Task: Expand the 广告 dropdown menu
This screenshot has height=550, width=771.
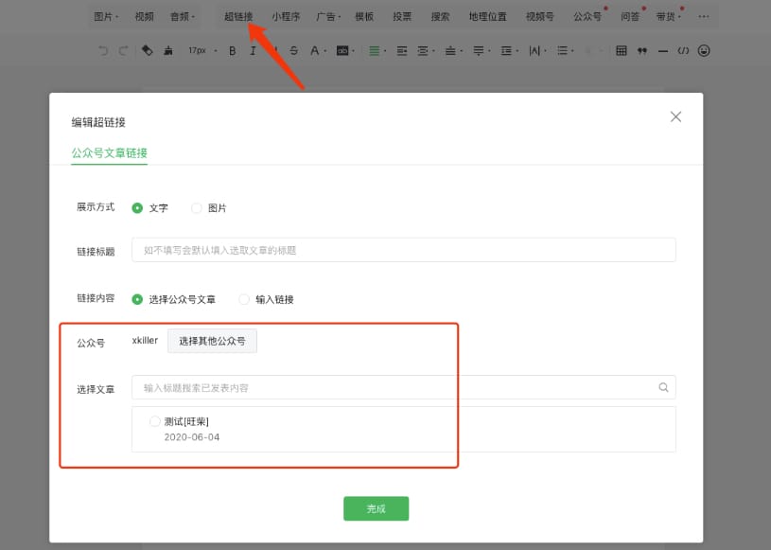Action: point(328,16)
